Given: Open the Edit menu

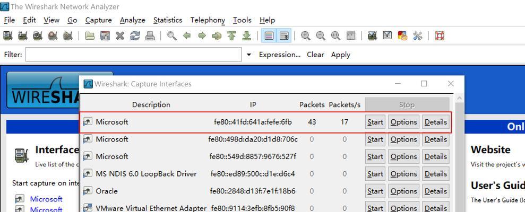Looking at the screenshot, I should [30, 20].
